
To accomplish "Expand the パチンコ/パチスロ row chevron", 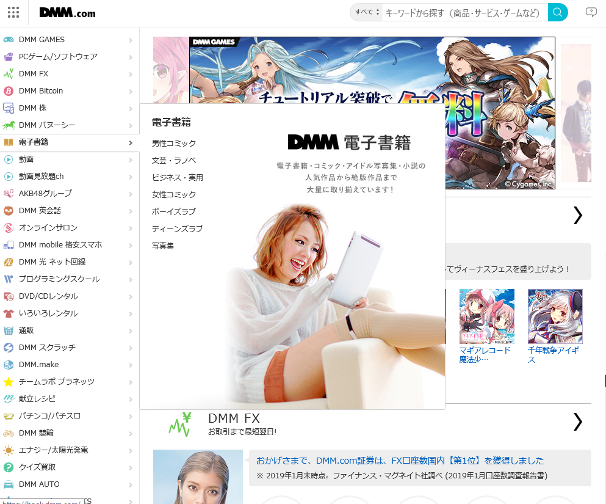I will [x=131, y=416].
